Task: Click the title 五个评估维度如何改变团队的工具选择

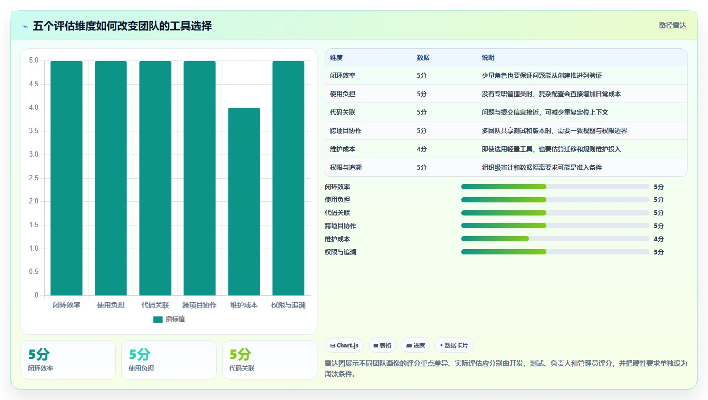Action: pyautogui.click(x=122, y=26)
